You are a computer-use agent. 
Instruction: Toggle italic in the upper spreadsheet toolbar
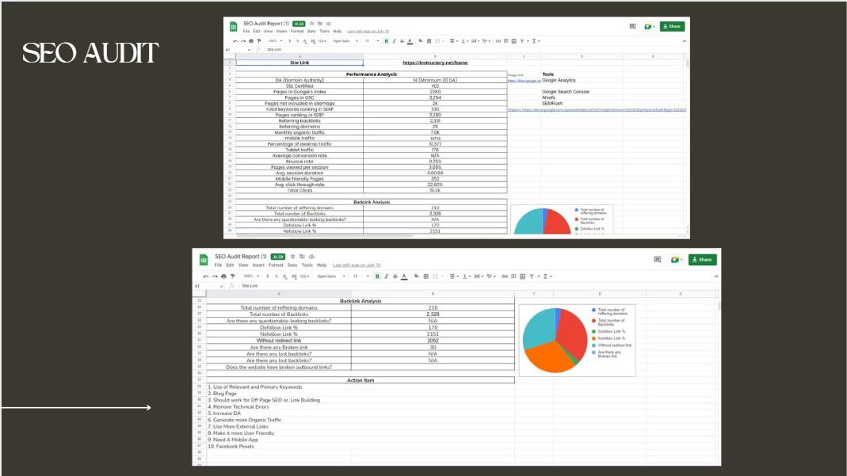[x=394, y=40]
